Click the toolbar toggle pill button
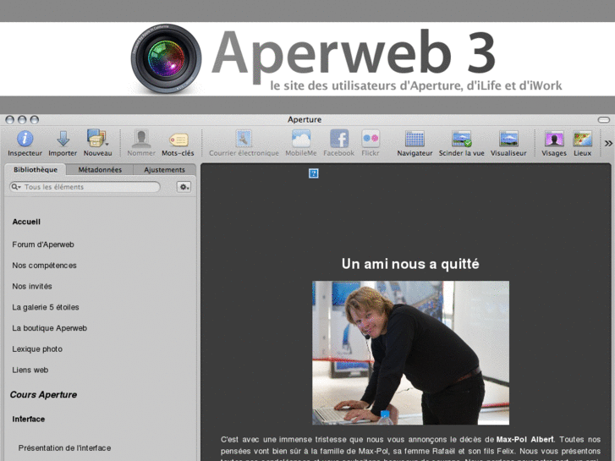This screenshot has width=615, height=461. pyautogui.click(x=604, y=119)
